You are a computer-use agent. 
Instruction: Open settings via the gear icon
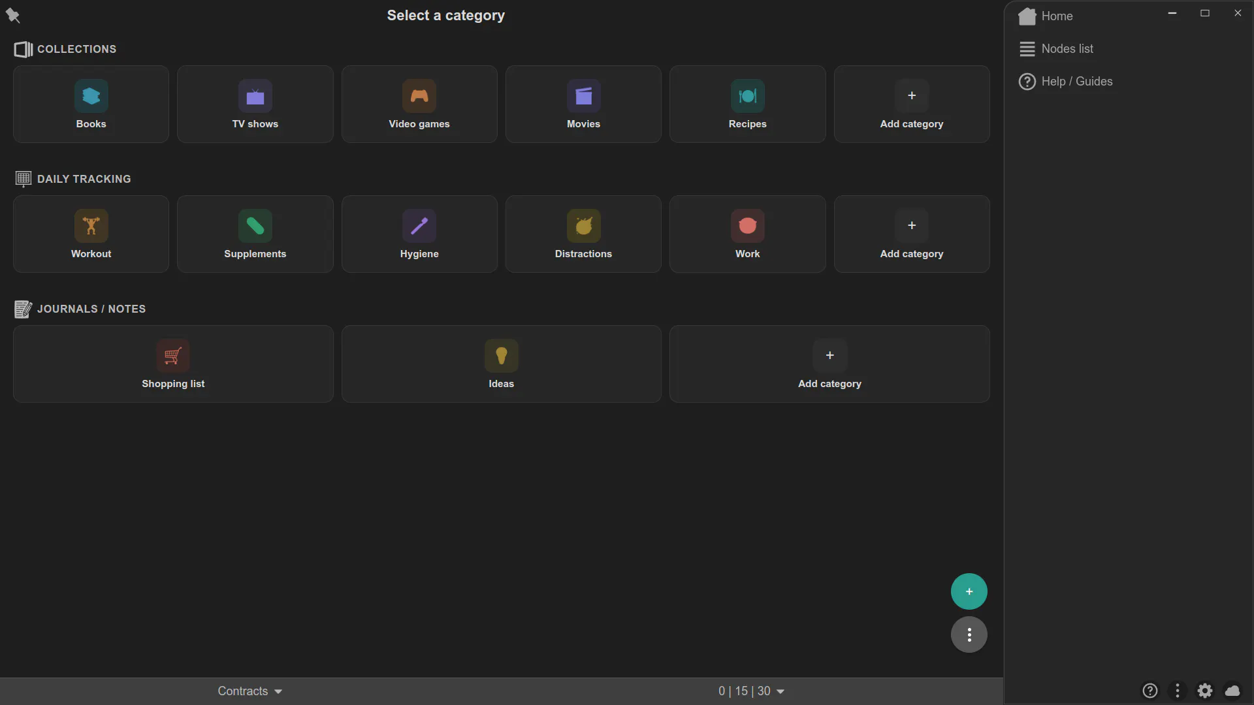[1204, 691]
